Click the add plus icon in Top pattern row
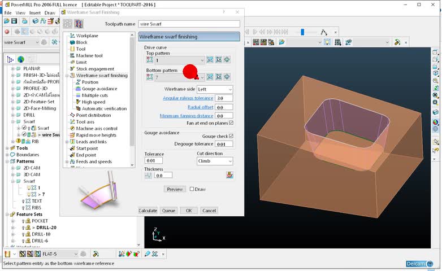The image size is (442, 271). pyautogui.click(x=227, y=60)
